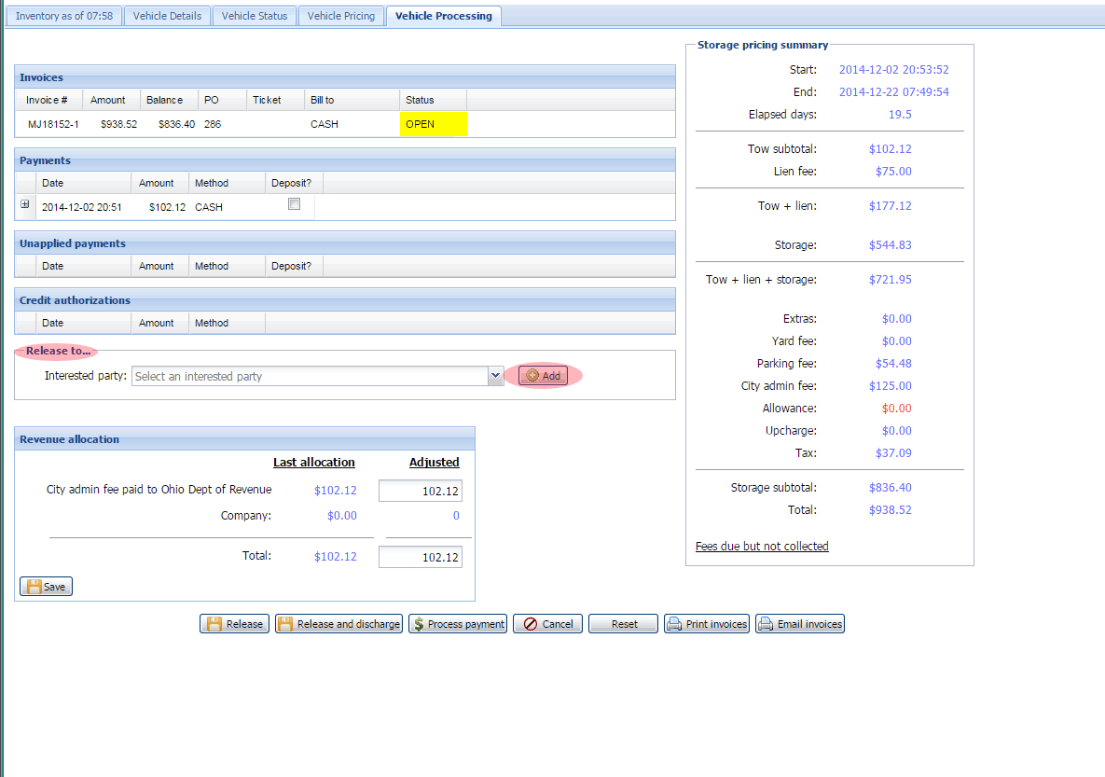Save the revenue allocation
The width and height of the screenshot is (1105, 777).
[46, 587]
